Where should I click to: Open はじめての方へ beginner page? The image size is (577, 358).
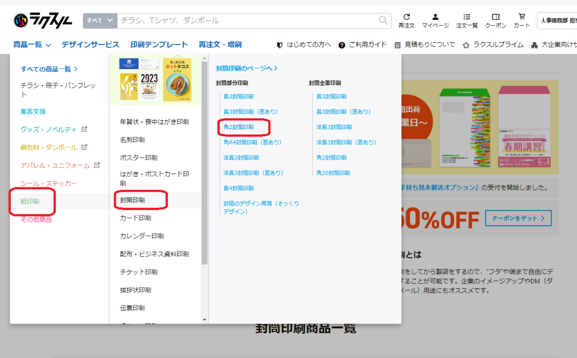click(x=304, y=45)
